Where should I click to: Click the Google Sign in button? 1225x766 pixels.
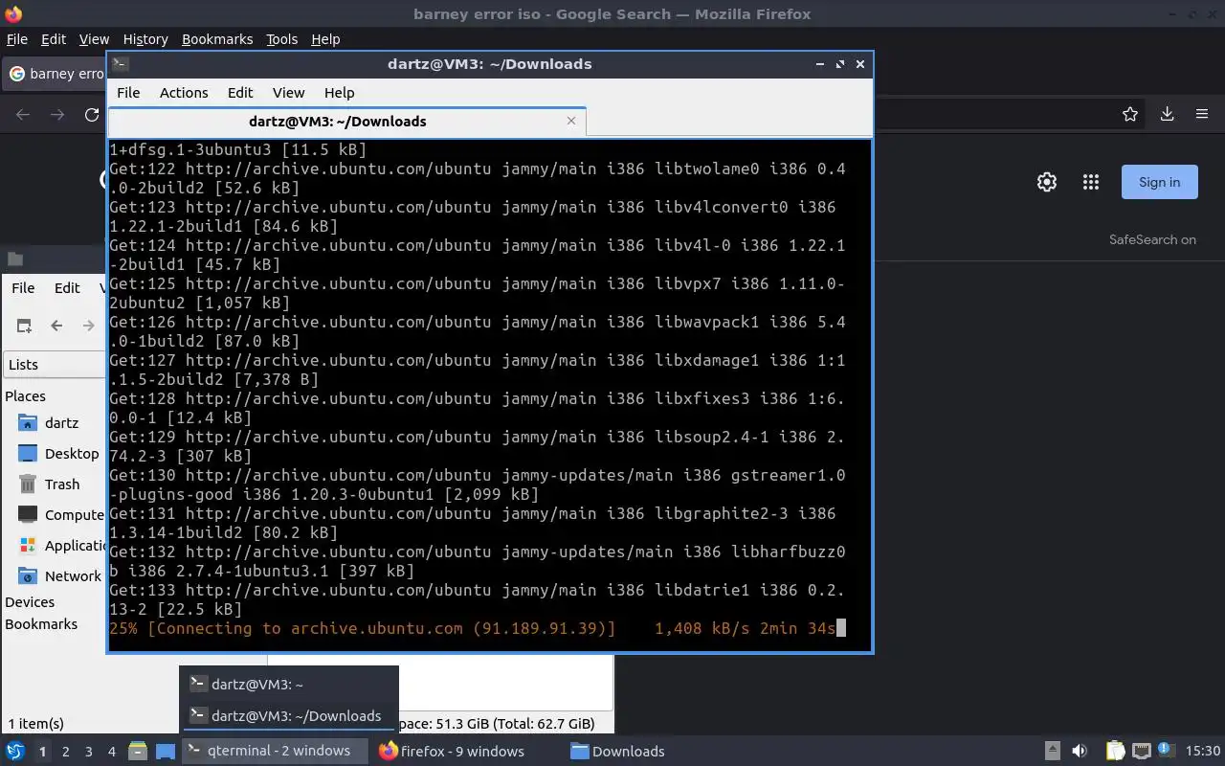[x=1159, y=182]
